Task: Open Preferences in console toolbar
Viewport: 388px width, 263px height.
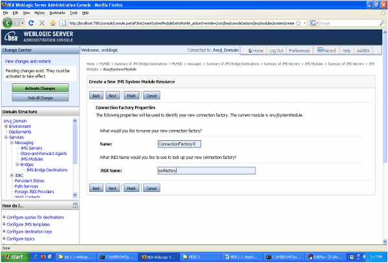Action: pos(299,50)
